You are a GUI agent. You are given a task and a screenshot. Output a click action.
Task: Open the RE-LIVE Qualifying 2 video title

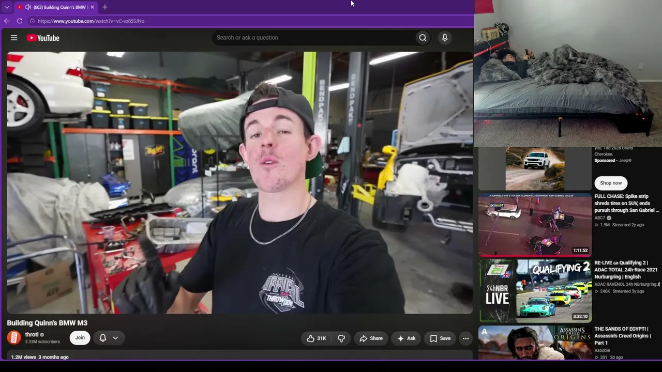626,270
